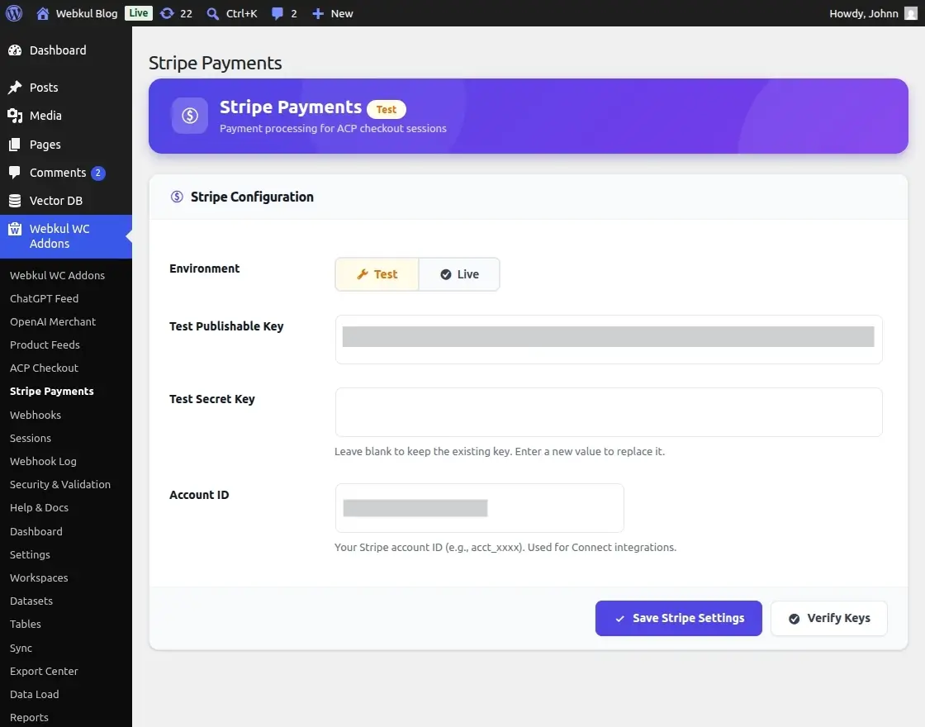Click the home icon beside Webkul Blog
Image resolution: width=925 pixels, height=727 pixels.
(42, 13)
